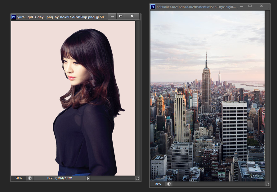The height and width of the screenshot is (192, 277).
Task: Click the 50% zoom field in skyline window
Action: [158, 184]
